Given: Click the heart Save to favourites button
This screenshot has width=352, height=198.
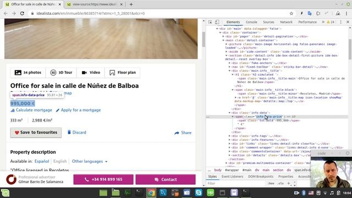Looking at the screenshot, I should pyautogui.click(x=36, y=133).
